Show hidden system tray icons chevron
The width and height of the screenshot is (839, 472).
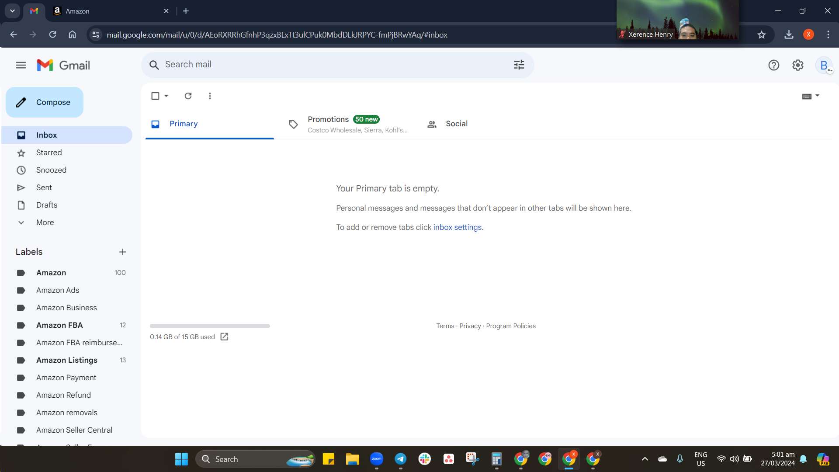645,459
